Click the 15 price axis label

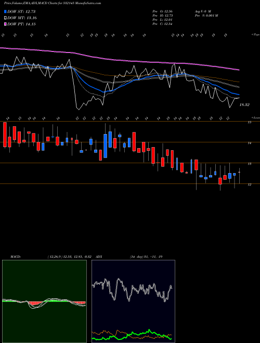[x=249, y=123]
